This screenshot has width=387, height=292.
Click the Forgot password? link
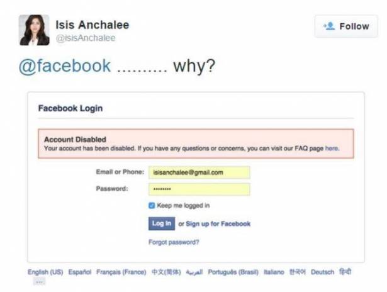[174, 242]
